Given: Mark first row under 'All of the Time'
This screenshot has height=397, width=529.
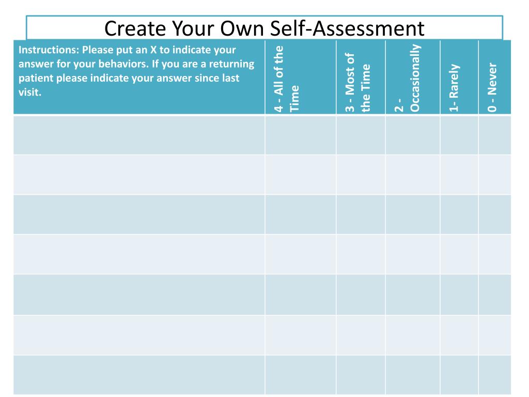Looking at the screenshot, I should pyautogui.click(x=301, y=135).
